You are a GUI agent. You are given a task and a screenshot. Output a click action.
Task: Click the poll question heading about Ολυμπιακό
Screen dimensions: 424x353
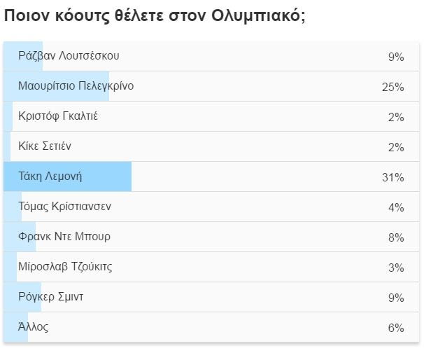click(x=155, y=16)
